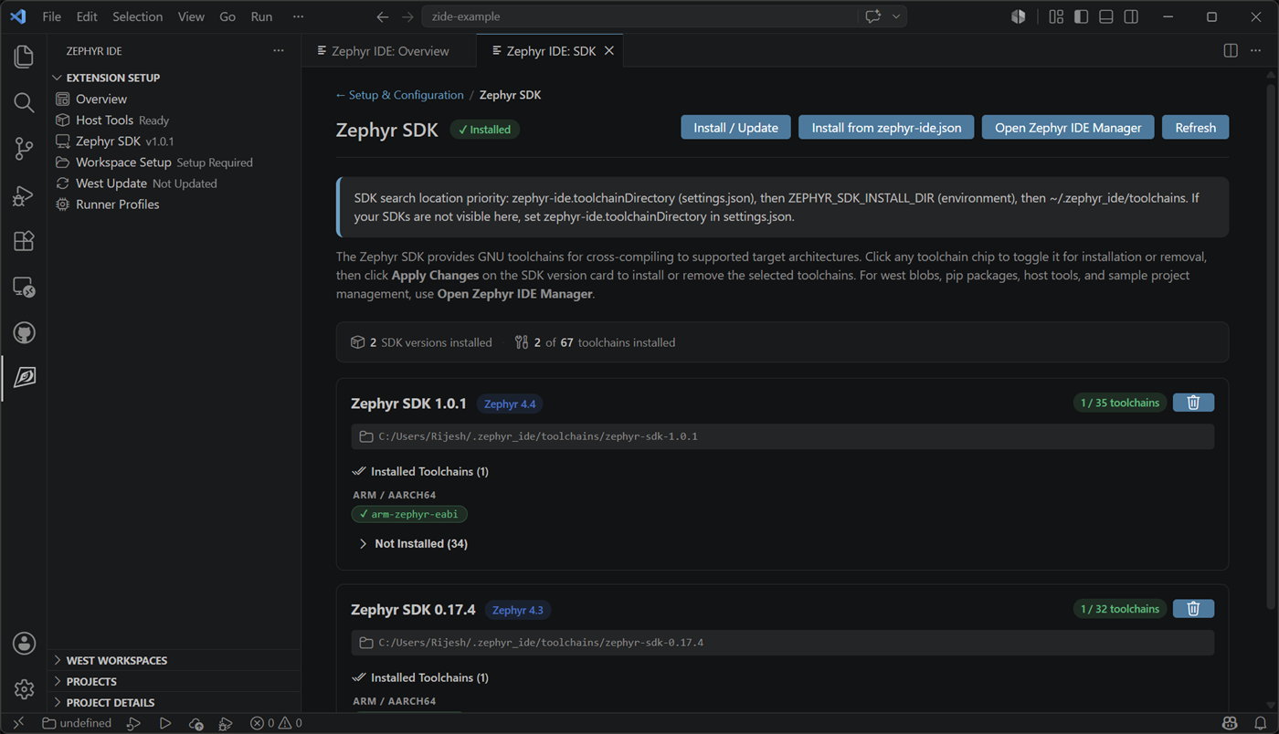
Task: Select West Update tree item
Action: tap(174, 183)
